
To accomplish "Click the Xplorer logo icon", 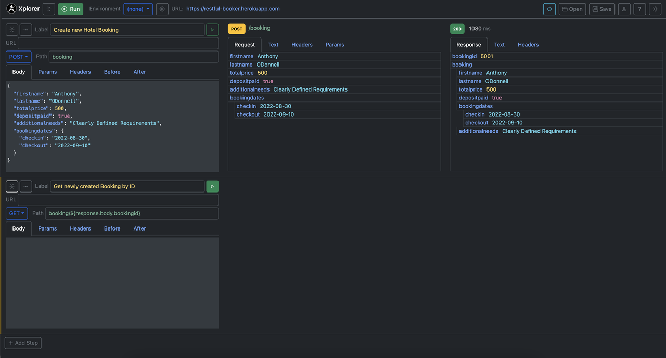I will point(11,9).
